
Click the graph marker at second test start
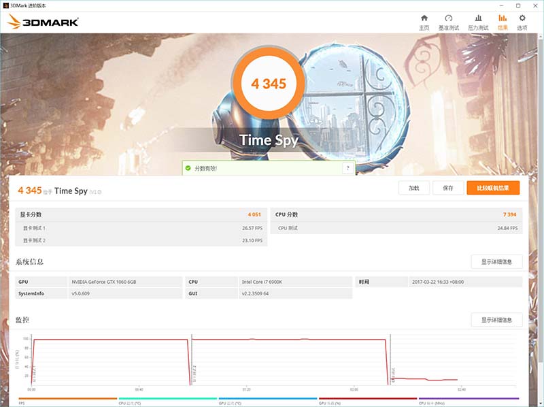192,360
